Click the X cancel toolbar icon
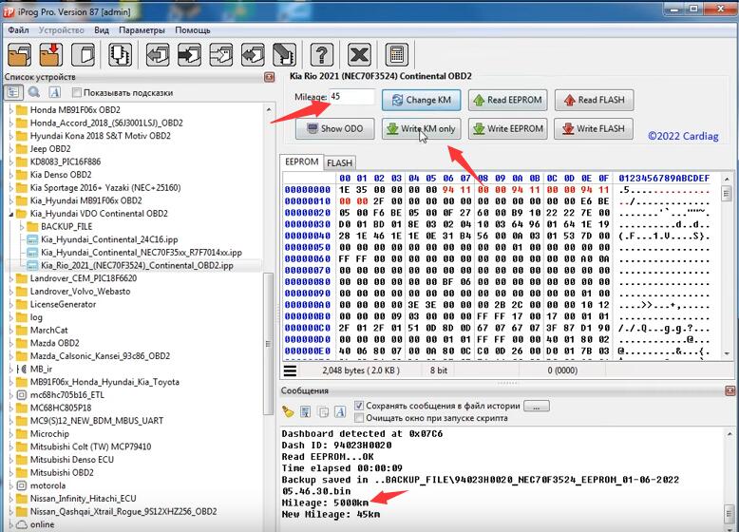 359,55
